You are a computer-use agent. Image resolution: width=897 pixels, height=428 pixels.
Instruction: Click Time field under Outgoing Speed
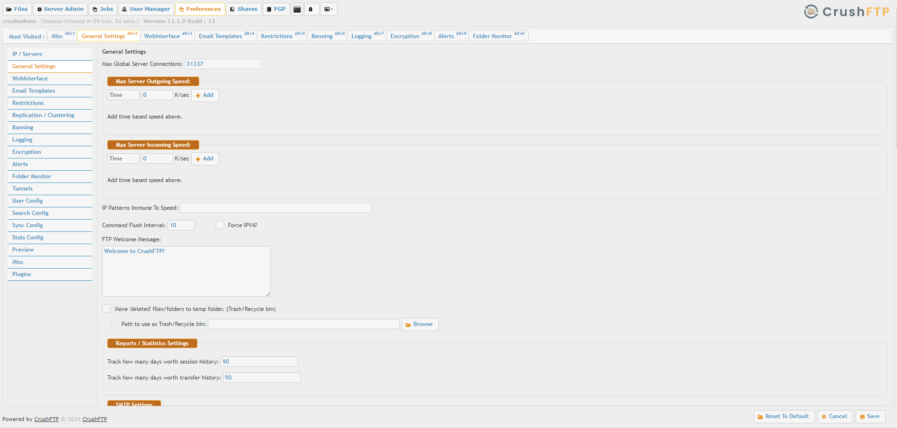tap(123, 95)
